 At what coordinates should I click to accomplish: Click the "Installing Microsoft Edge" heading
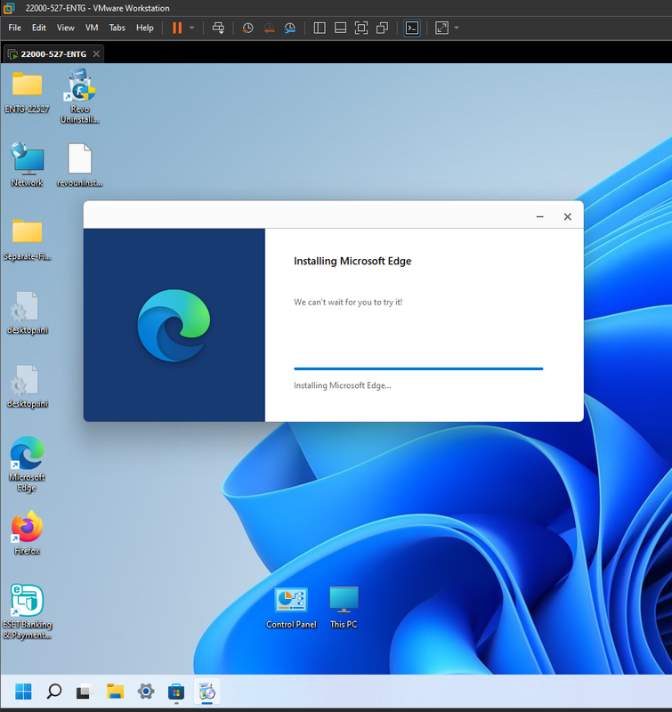352,261
